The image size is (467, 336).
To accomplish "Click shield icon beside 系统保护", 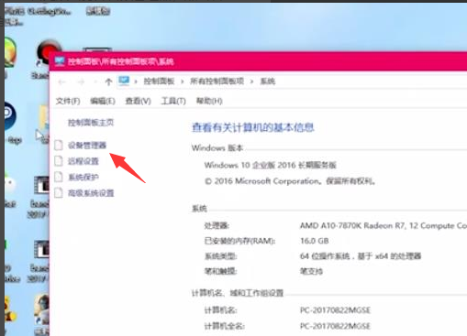I will coord(59,177).
